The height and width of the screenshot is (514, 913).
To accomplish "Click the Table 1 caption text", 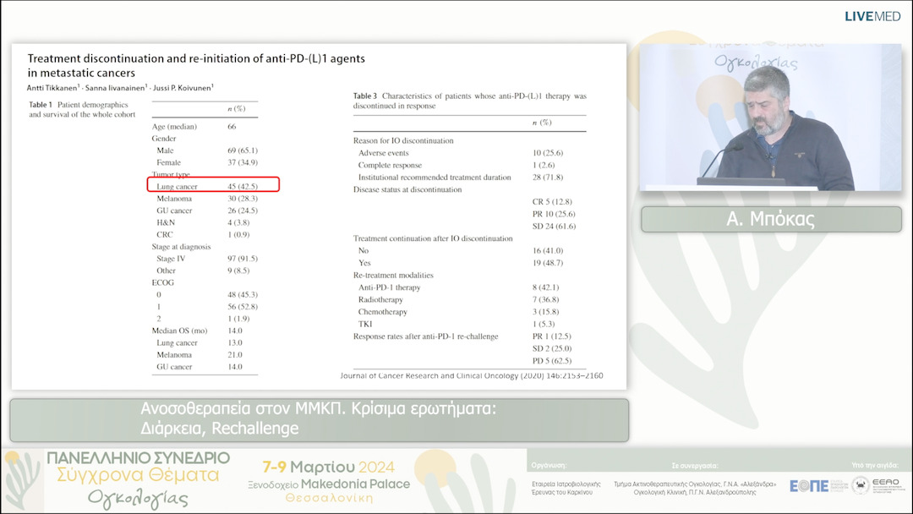I will click(x=85, y=108).
